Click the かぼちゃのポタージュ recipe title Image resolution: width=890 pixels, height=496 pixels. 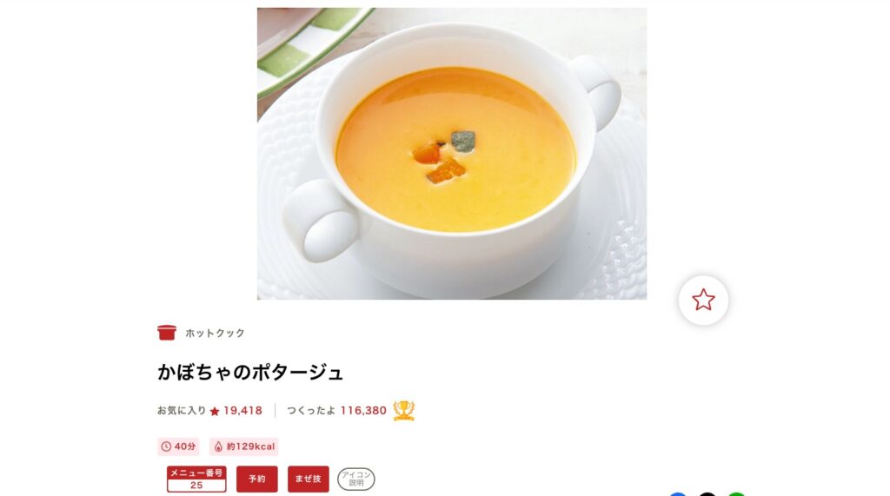click(x=250, y=373)
